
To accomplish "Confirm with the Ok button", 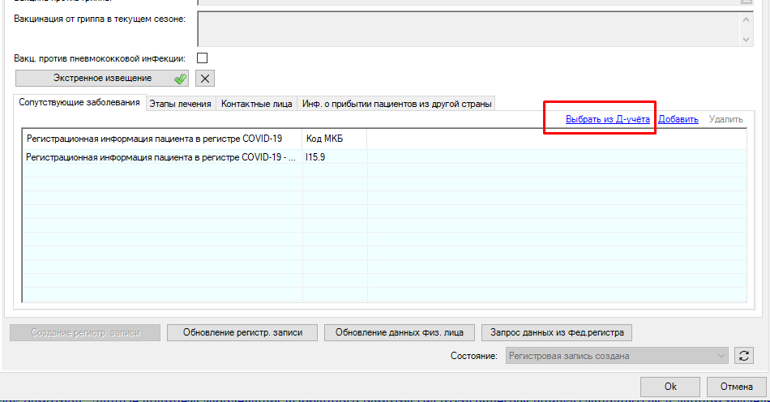I will point(669,387).
